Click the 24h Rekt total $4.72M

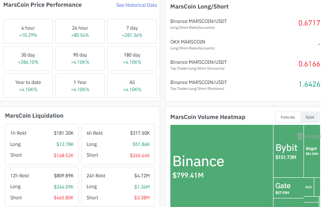(142, 176)
